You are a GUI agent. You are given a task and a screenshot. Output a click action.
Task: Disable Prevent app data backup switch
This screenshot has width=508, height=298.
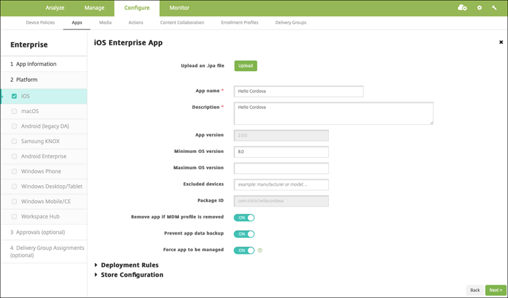coord(244,234)
